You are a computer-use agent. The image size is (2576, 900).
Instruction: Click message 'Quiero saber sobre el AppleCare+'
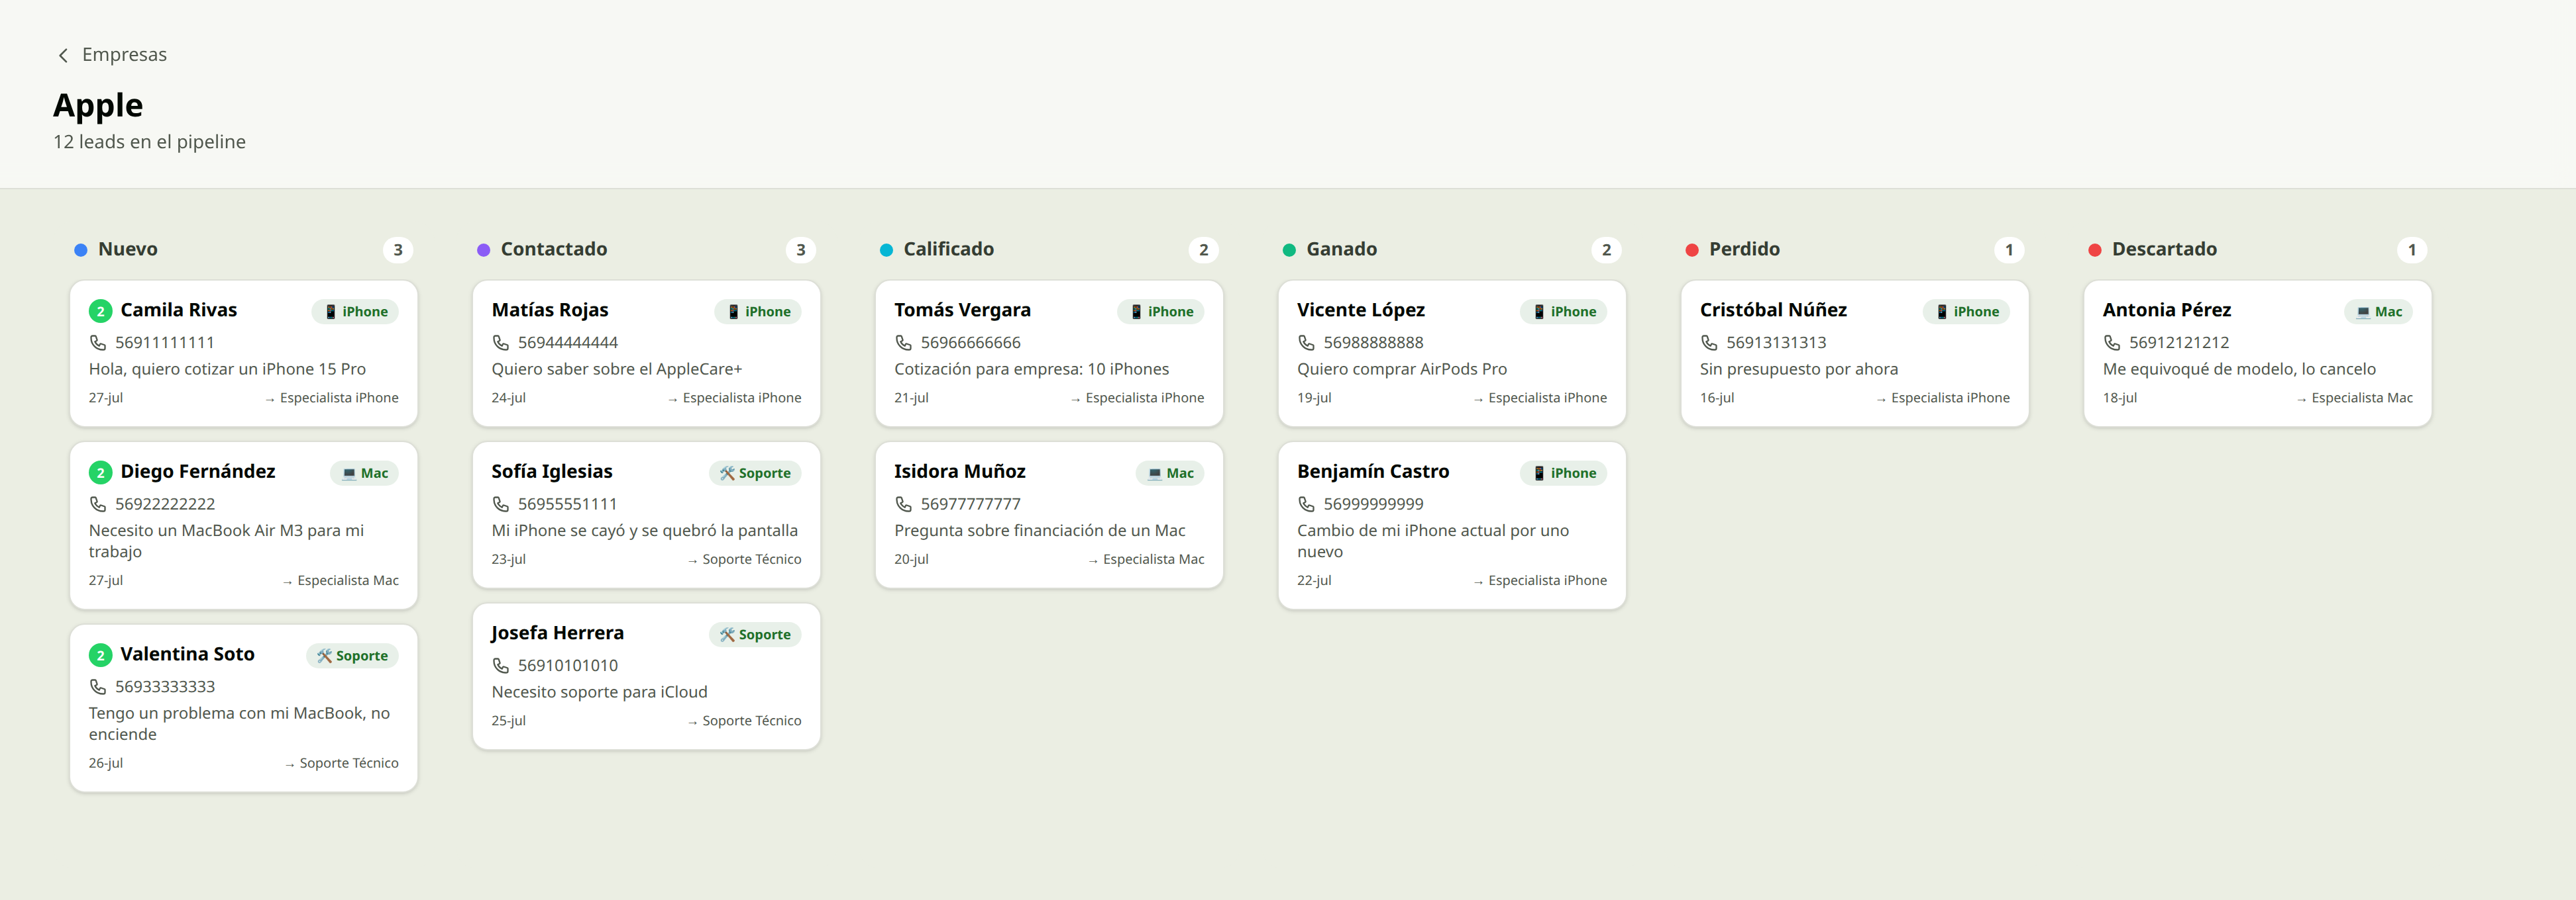click(x=616, y=369)
